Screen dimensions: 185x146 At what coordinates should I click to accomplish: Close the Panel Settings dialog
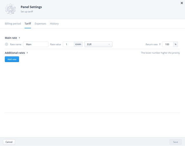pyautogui.click(x=182, y=3)
